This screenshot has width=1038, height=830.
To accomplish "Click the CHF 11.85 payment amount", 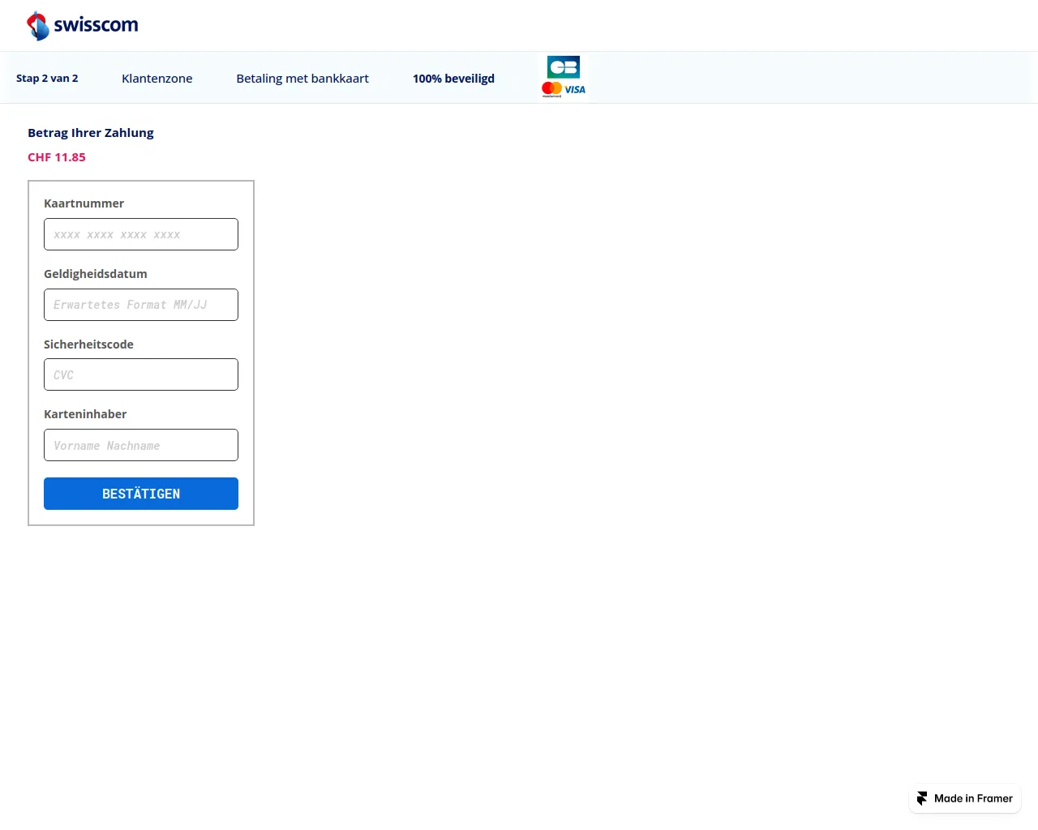I will (x=56, y=156).
